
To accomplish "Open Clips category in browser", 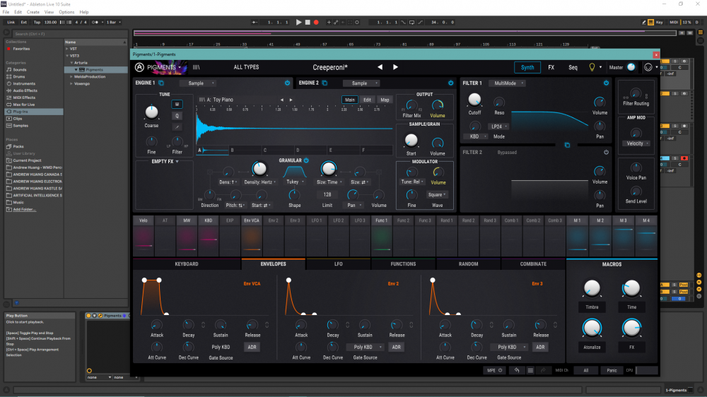I will click(17, 119).
